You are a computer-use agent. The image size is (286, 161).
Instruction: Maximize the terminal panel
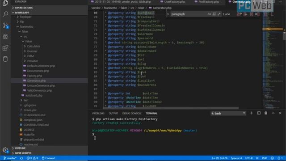273,113
